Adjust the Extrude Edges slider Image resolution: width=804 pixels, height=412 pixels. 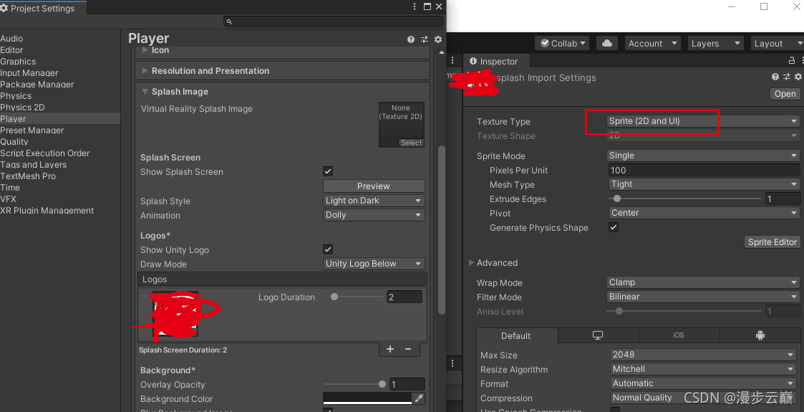pos(685,198)
